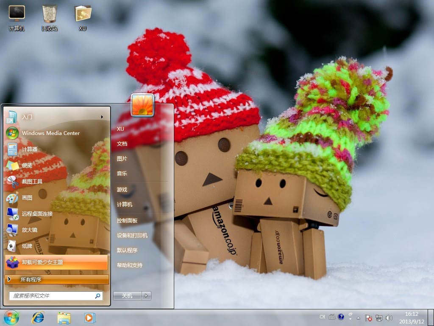Launch Internet Explorer from the taskbar

coord(38,318)
